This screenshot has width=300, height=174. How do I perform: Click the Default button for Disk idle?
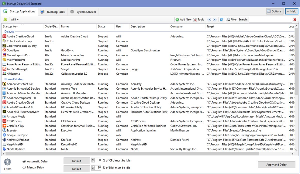coord(77,169)
